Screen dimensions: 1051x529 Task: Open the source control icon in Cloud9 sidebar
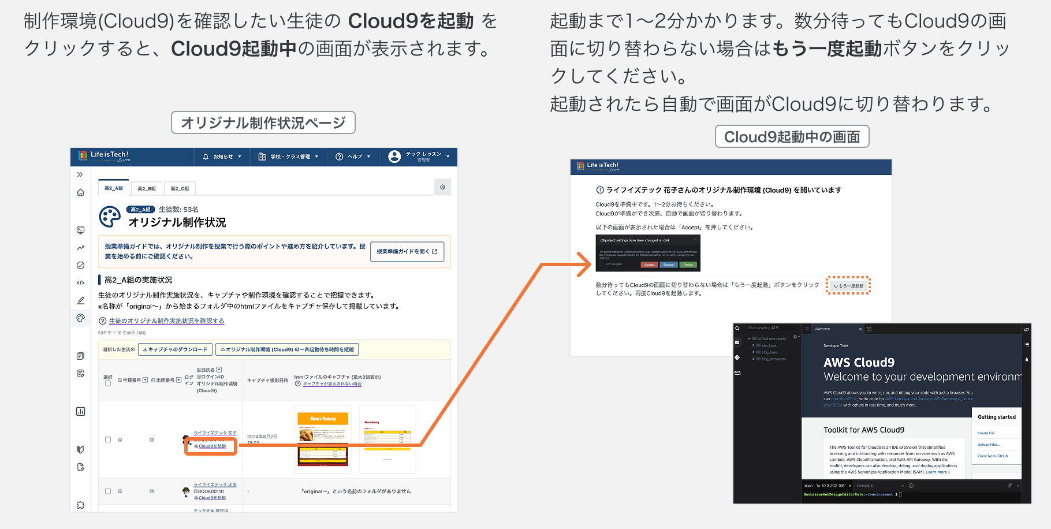pos(737,357)
